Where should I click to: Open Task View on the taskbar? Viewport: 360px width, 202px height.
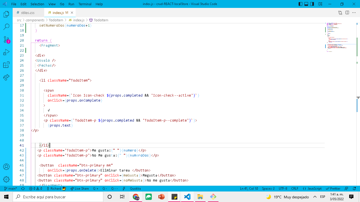pos(122,197)
